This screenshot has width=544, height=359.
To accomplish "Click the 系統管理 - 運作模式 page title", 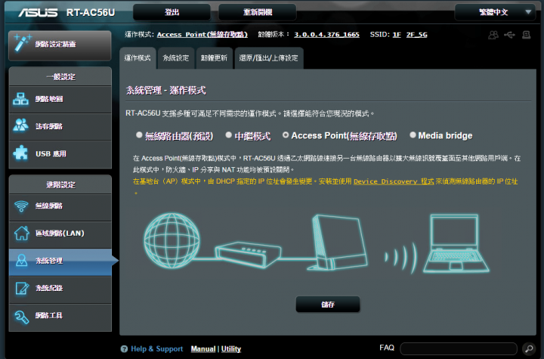I will click(x=165, y=91).
